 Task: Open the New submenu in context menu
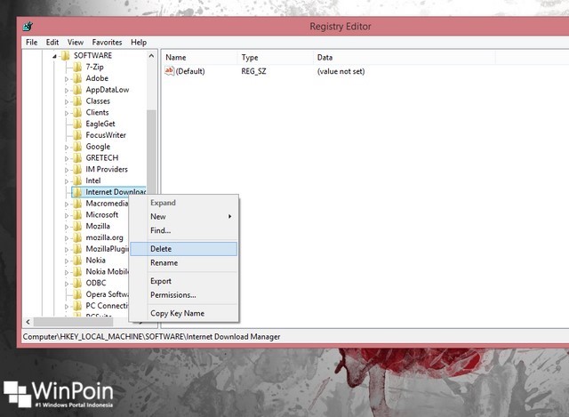(x=184, y=217)
